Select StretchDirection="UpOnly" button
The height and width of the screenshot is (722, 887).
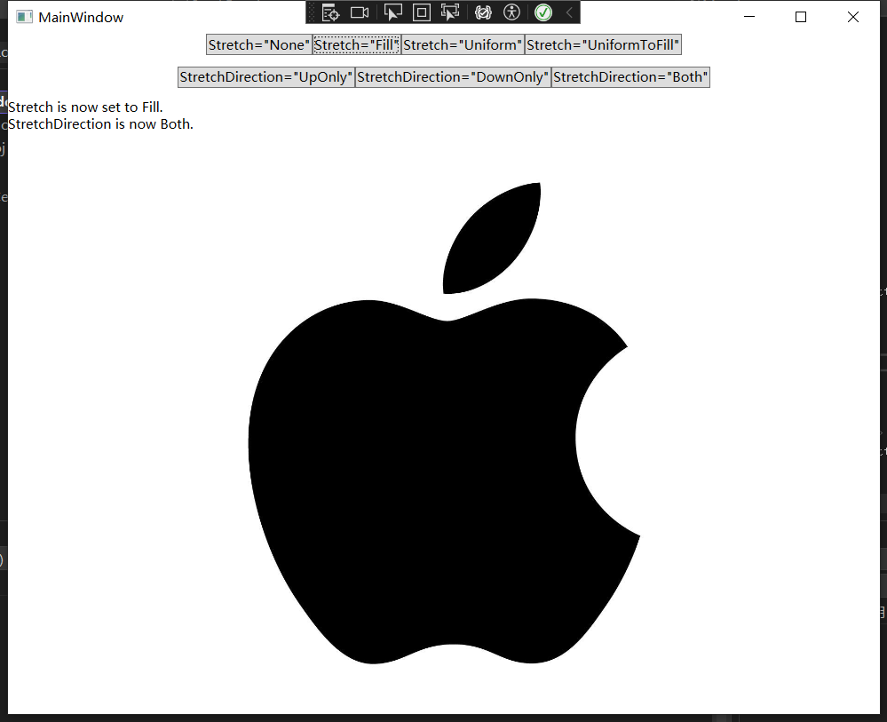click(x=265, y=77)
